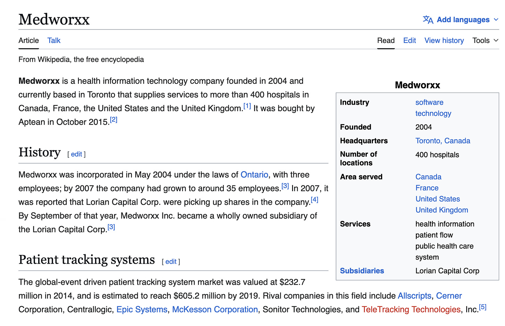Open citation [5] after TeleTracking Technologies, Inc.
Viewport: 505px width, 326px height.
click(483, 307)
